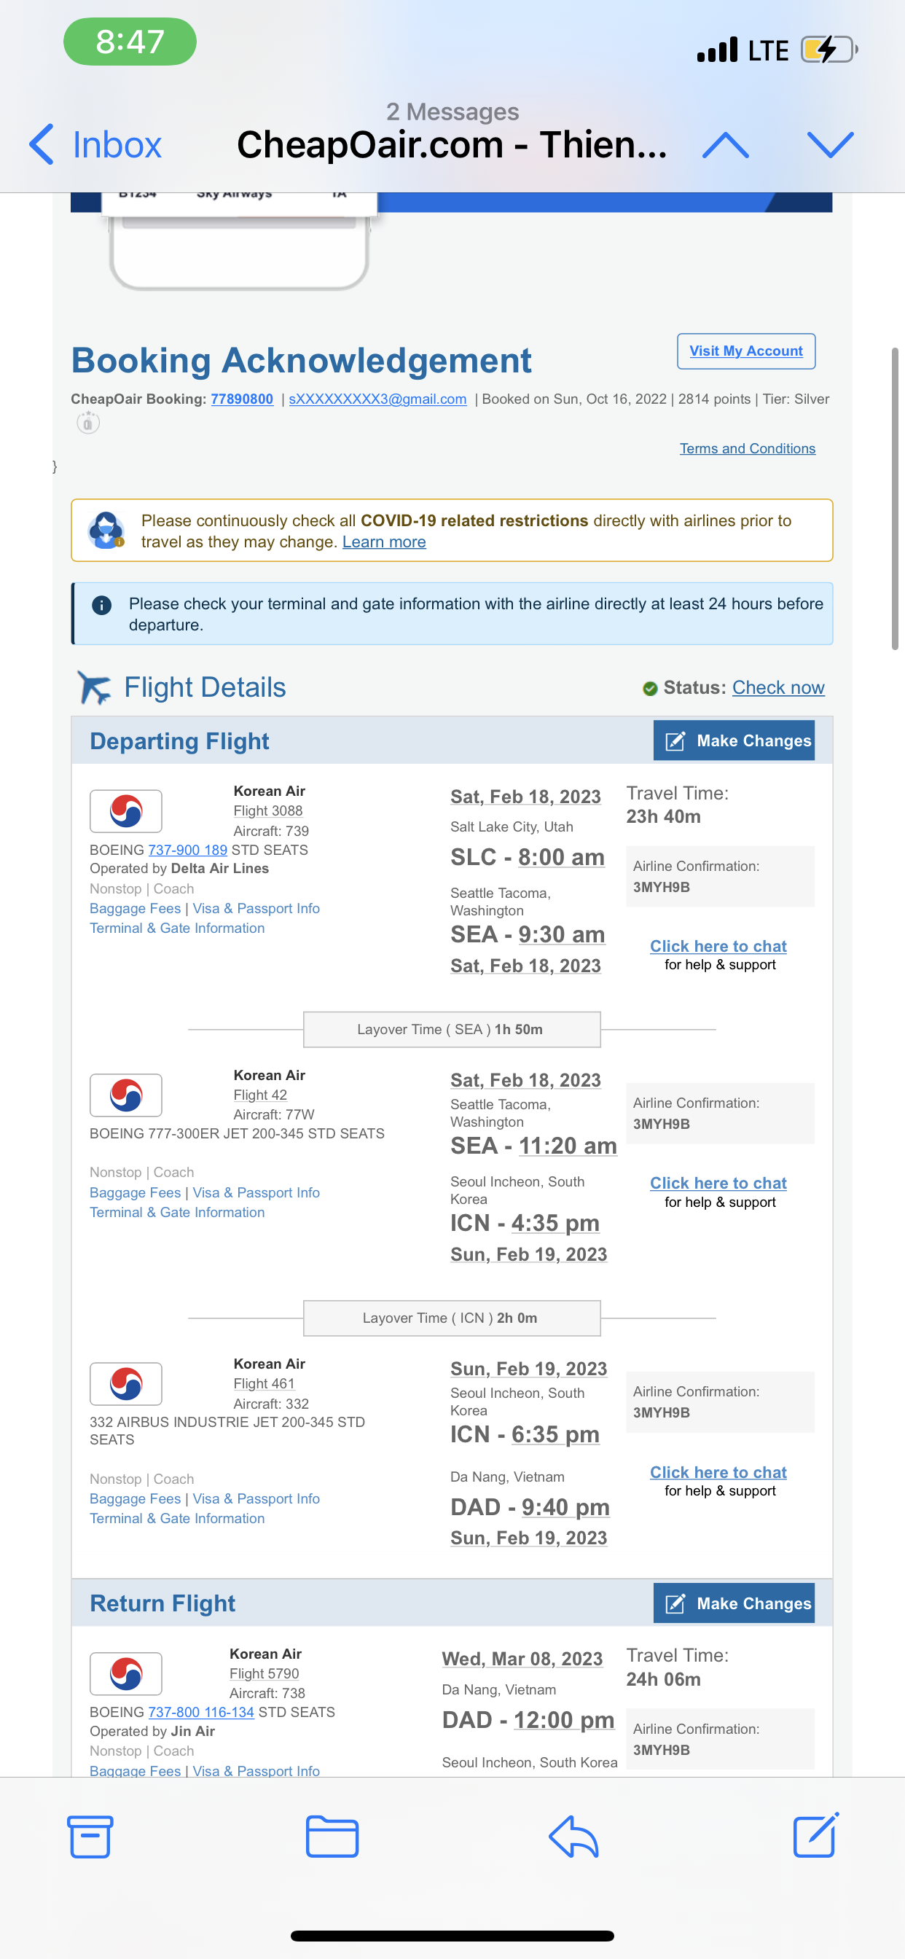
Task: Tap the move-to-folder icon
Action: [x=332, y=1836]
